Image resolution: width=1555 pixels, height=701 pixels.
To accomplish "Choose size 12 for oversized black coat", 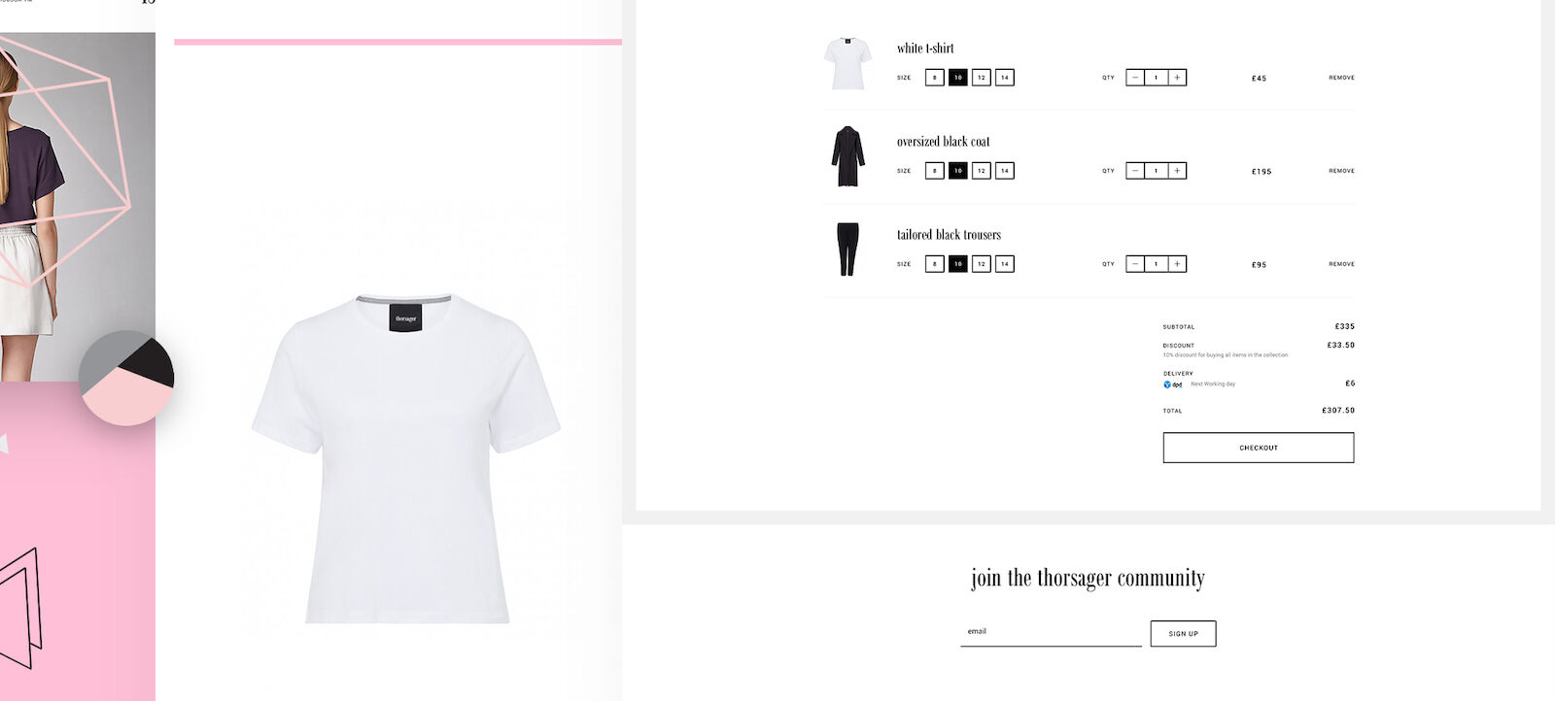I will (x=982, y=171).
